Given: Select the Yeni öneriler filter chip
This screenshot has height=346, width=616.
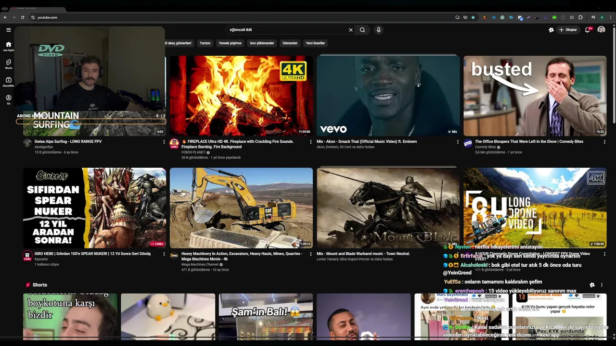Looking at the screenshot, I should pos(315,43).
